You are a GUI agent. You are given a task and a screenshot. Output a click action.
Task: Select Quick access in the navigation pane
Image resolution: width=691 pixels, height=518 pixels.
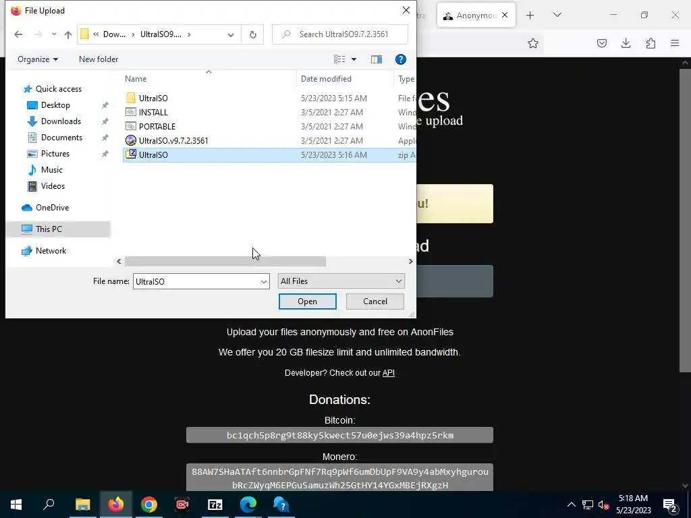59,89
